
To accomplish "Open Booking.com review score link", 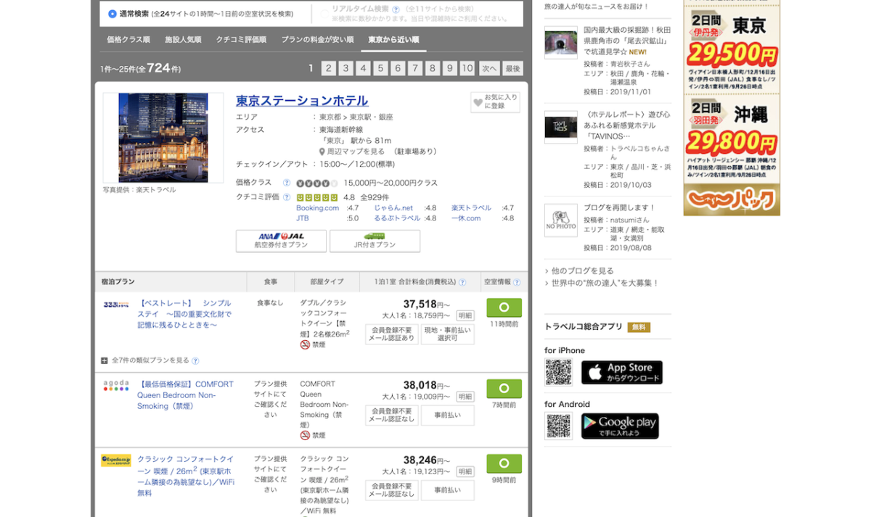I will [317, 208].
